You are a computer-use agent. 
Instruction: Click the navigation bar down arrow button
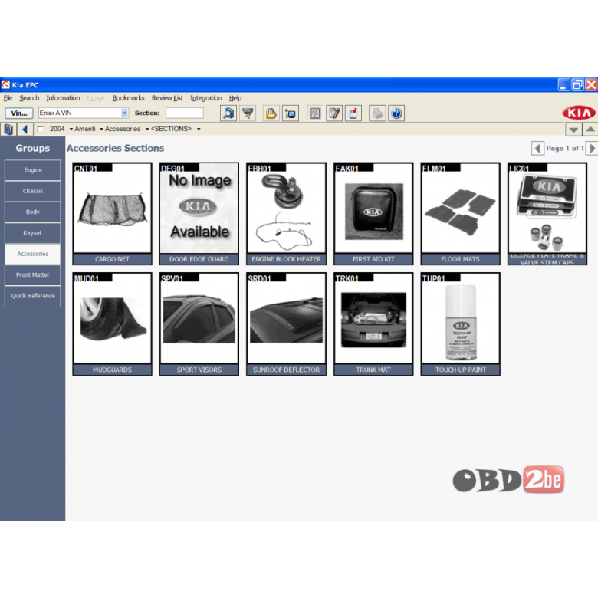[x=573, y=130]
